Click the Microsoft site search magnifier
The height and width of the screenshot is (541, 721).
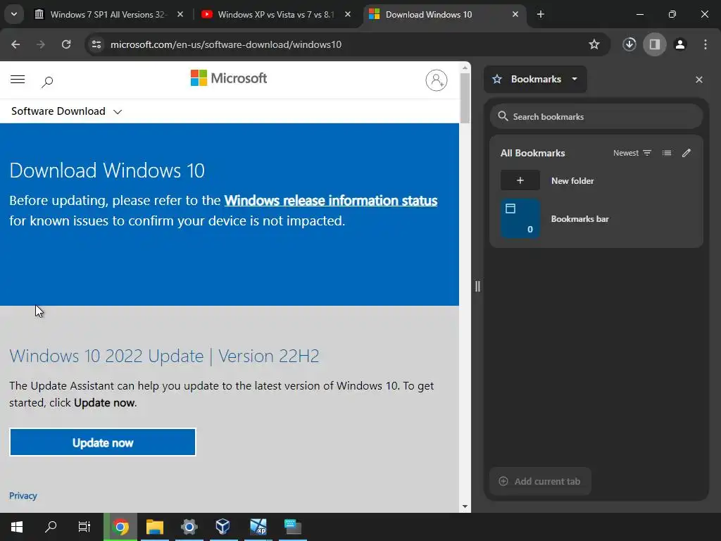pyautogui.click(x=47, y=82)
